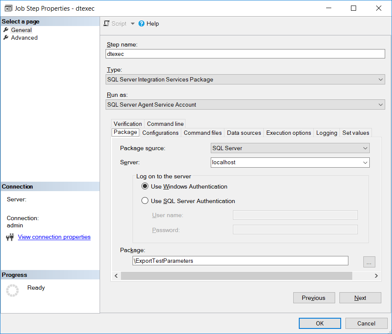Click the Help icon next to Script
Viewport: 392px width, 334px height.
pyautogui.click(x=141, y=23)
